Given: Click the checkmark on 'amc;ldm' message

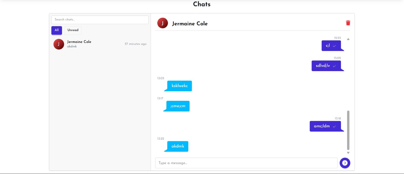Looking at the screenshot, I should click(334, 126).
